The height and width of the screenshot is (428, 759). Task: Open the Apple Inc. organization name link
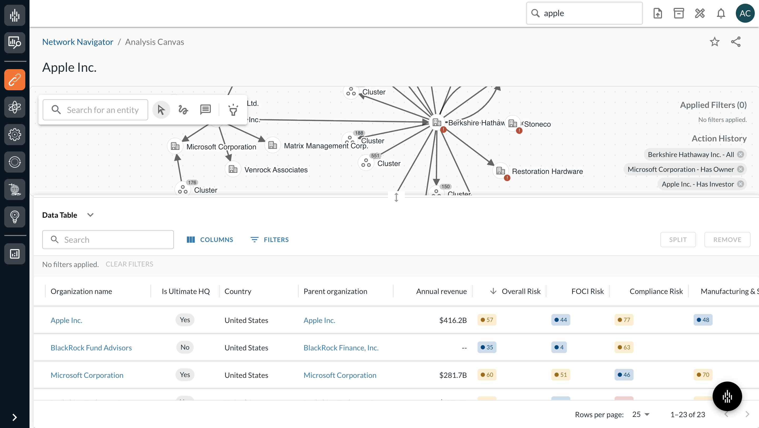pyautogui.click(x=66, y=320)
